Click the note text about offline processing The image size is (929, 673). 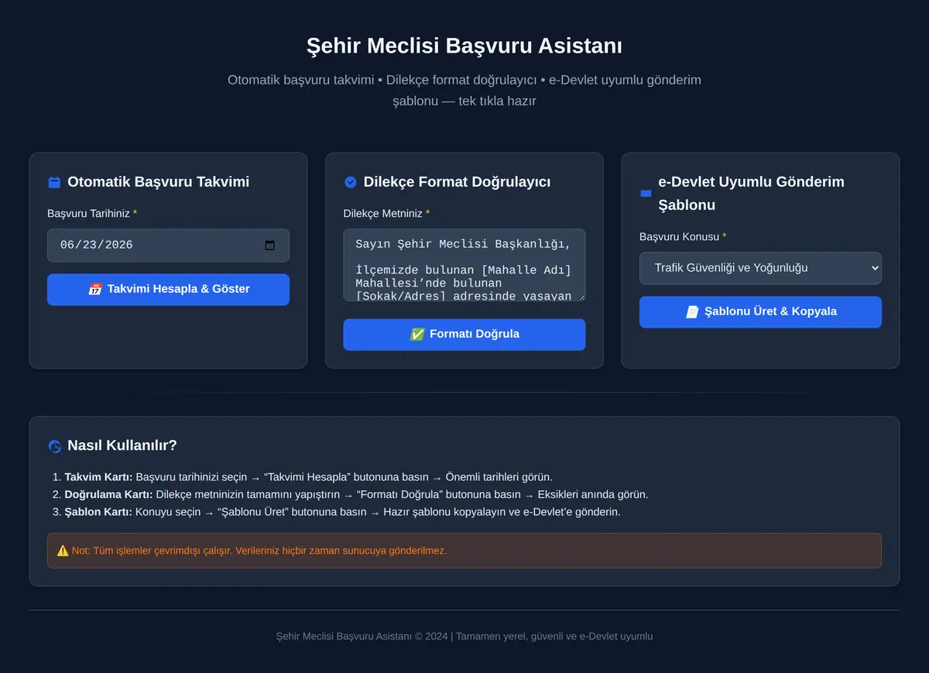click(259, 551)
